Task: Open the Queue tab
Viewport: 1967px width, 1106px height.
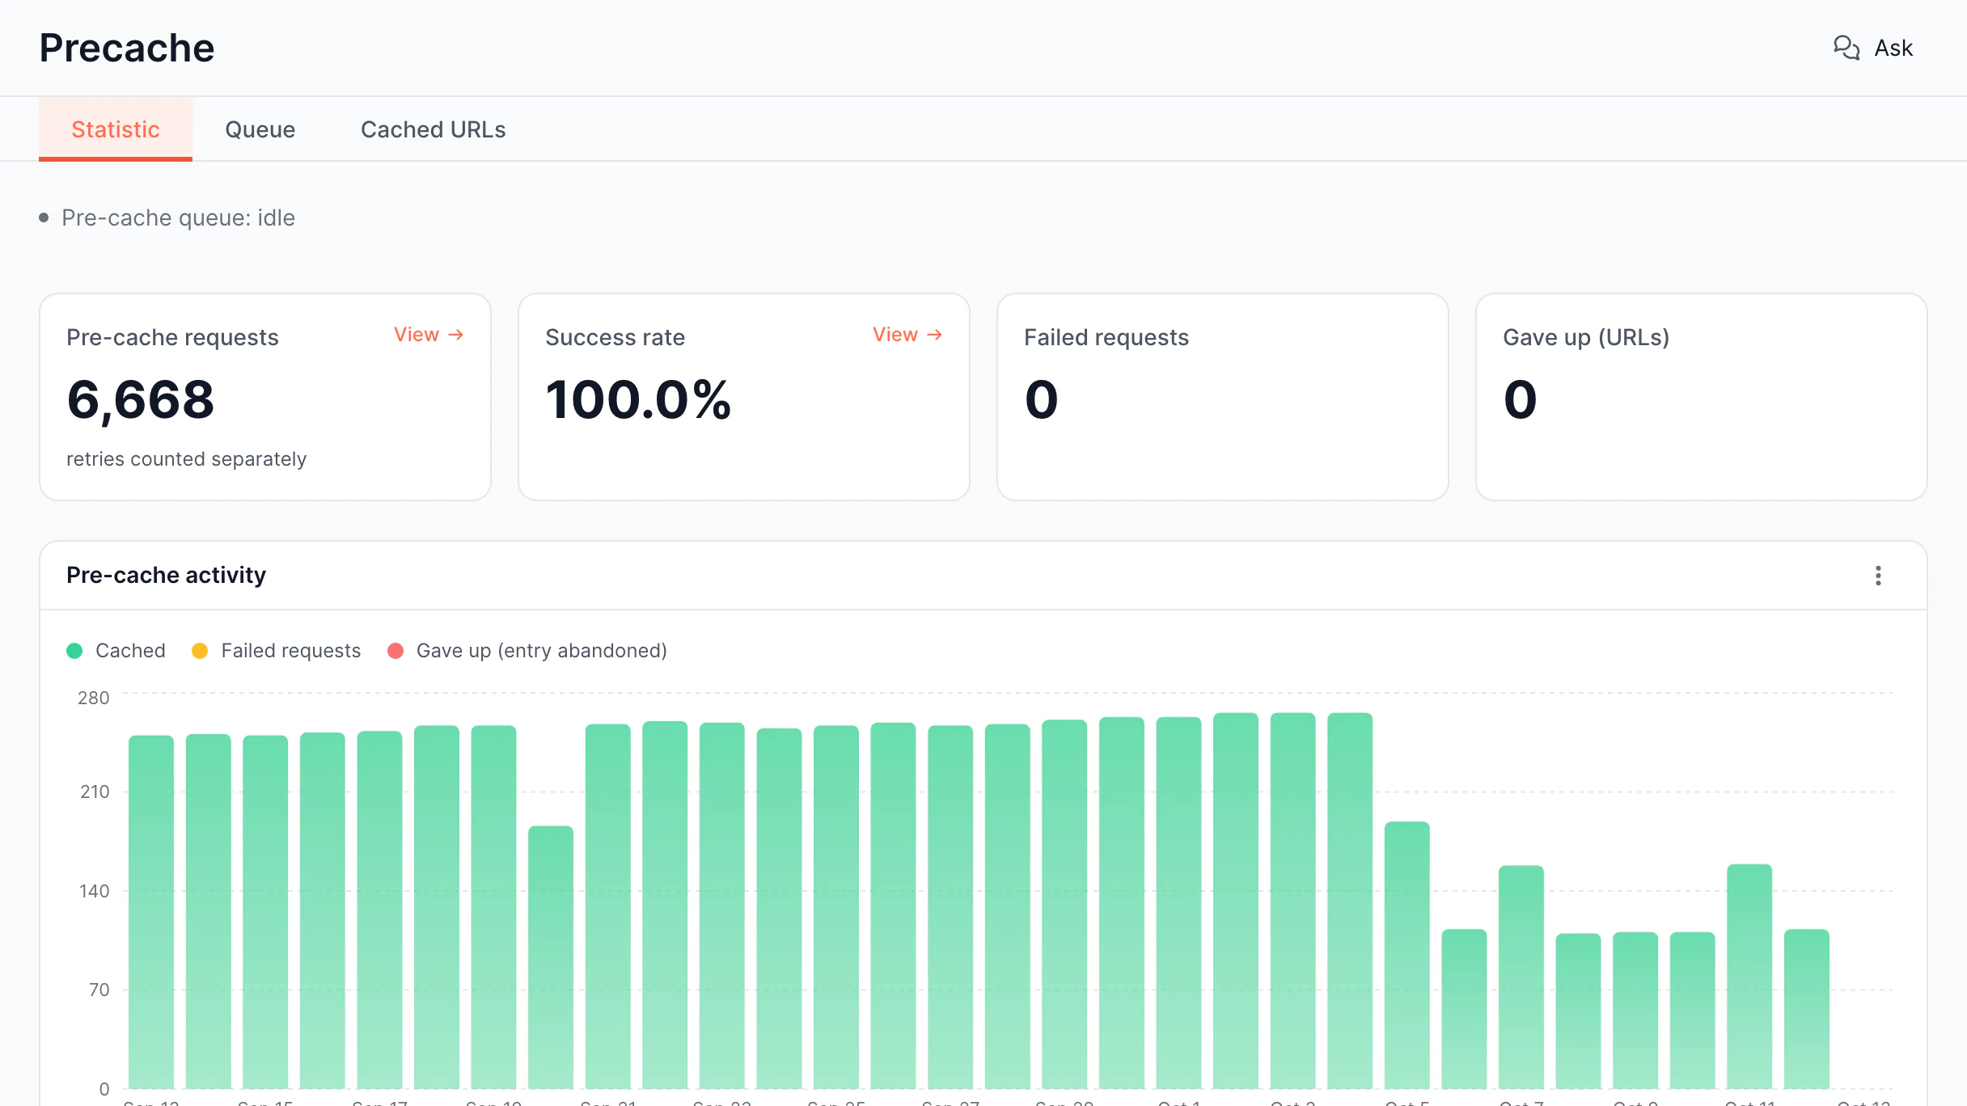Action: click(260, 129)
